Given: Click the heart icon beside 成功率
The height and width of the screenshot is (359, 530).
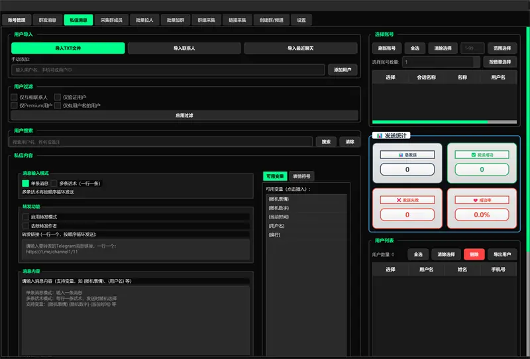Looking at the screenshot, I should click(475, 199).
